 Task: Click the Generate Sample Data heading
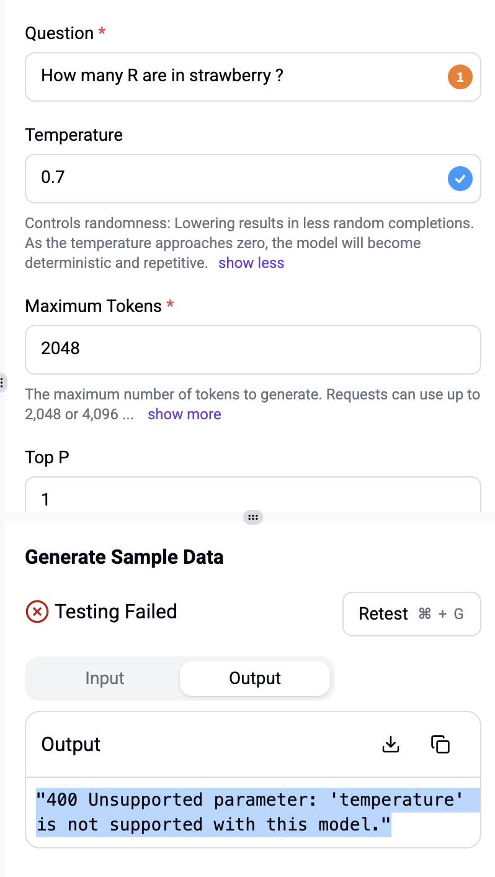coord(124,557)
